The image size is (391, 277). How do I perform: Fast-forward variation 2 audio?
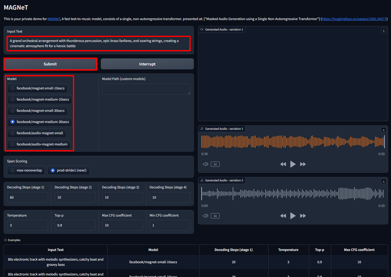[x=303, y=216]
